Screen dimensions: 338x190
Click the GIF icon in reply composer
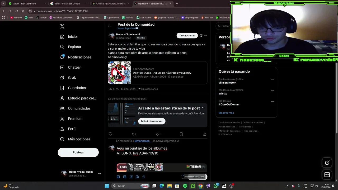(125, 177)
